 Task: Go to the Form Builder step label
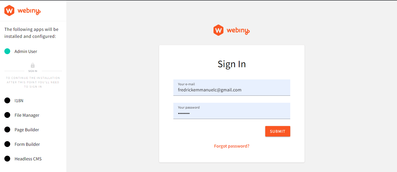tap(27, 144)
